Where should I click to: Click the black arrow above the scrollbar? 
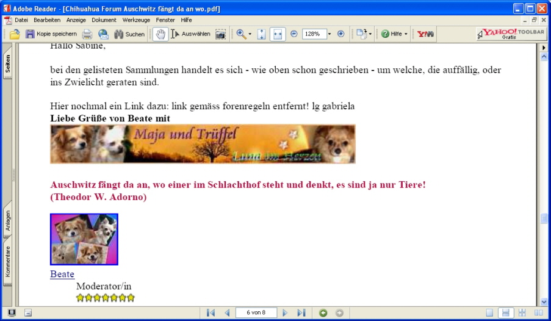pyautogui.click(x=544, y=48)
